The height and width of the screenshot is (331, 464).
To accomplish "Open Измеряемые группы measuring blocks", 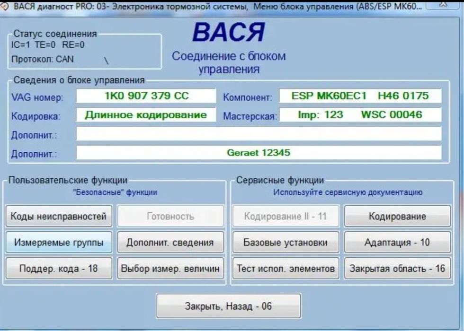I will [59, 242].
